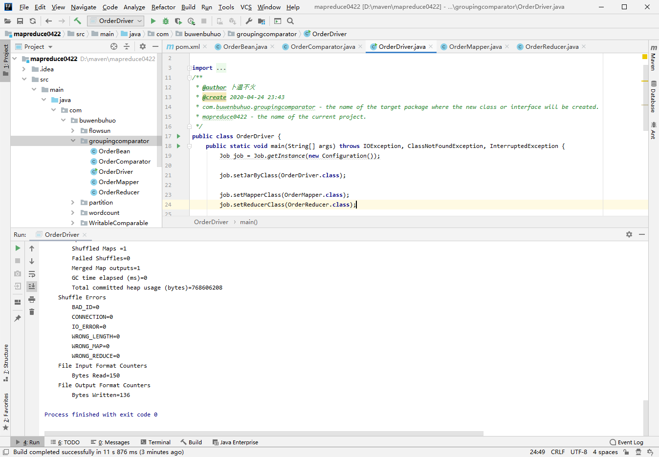Collapse the src folder
Image resolution: width=659 pixels, height=457 pixels.
pyautogui.click(x=23, y=79)
